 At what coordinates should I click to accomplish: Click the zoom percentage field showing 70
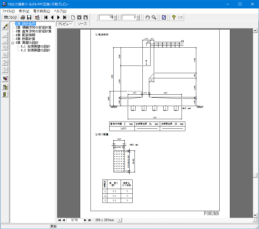[x=106, y=17]
